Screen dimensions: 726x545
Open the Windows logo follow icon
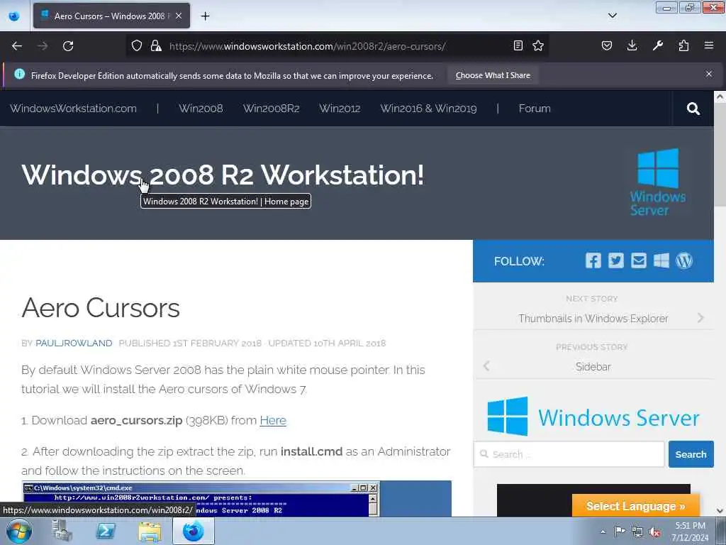[x=661, y=260]
